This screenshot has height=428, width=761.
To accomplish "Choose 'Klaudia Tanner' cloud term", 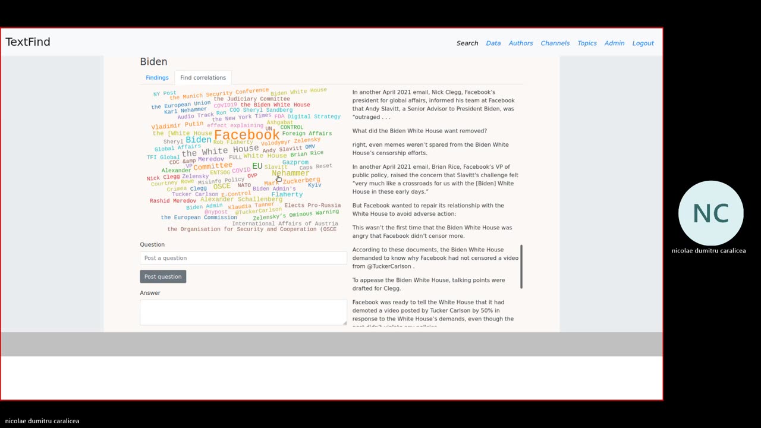I will tap(251, 206).
